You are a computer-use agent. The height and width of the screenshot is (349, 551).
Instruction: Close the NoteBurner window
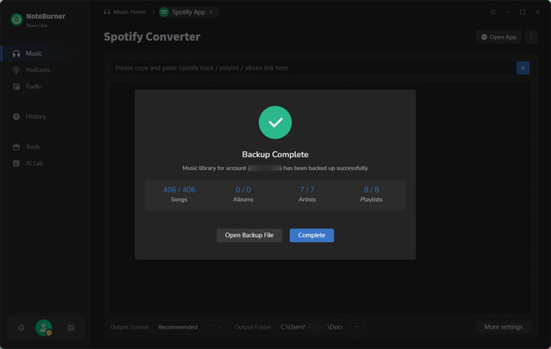tap(538, 13)
